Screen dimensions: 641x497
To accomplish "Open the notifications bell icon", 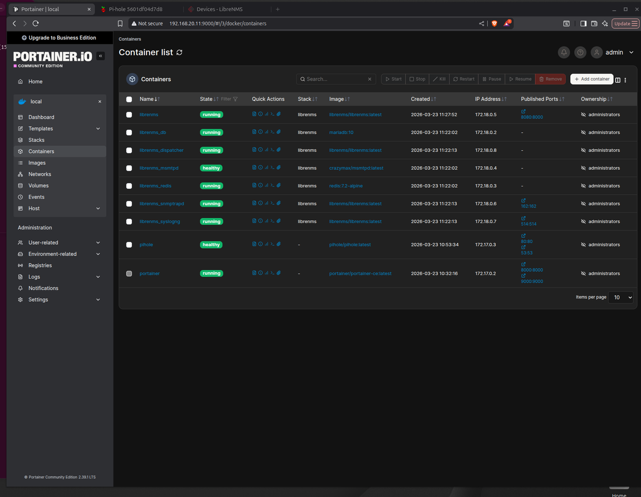I will (x=564, y=52).
